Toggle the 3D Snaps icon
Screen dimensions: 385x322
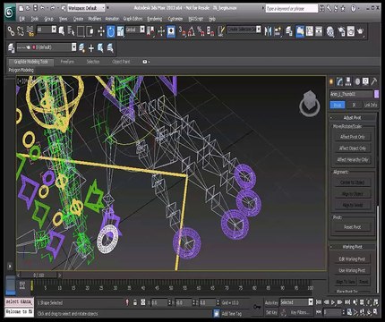click(182, 31)
